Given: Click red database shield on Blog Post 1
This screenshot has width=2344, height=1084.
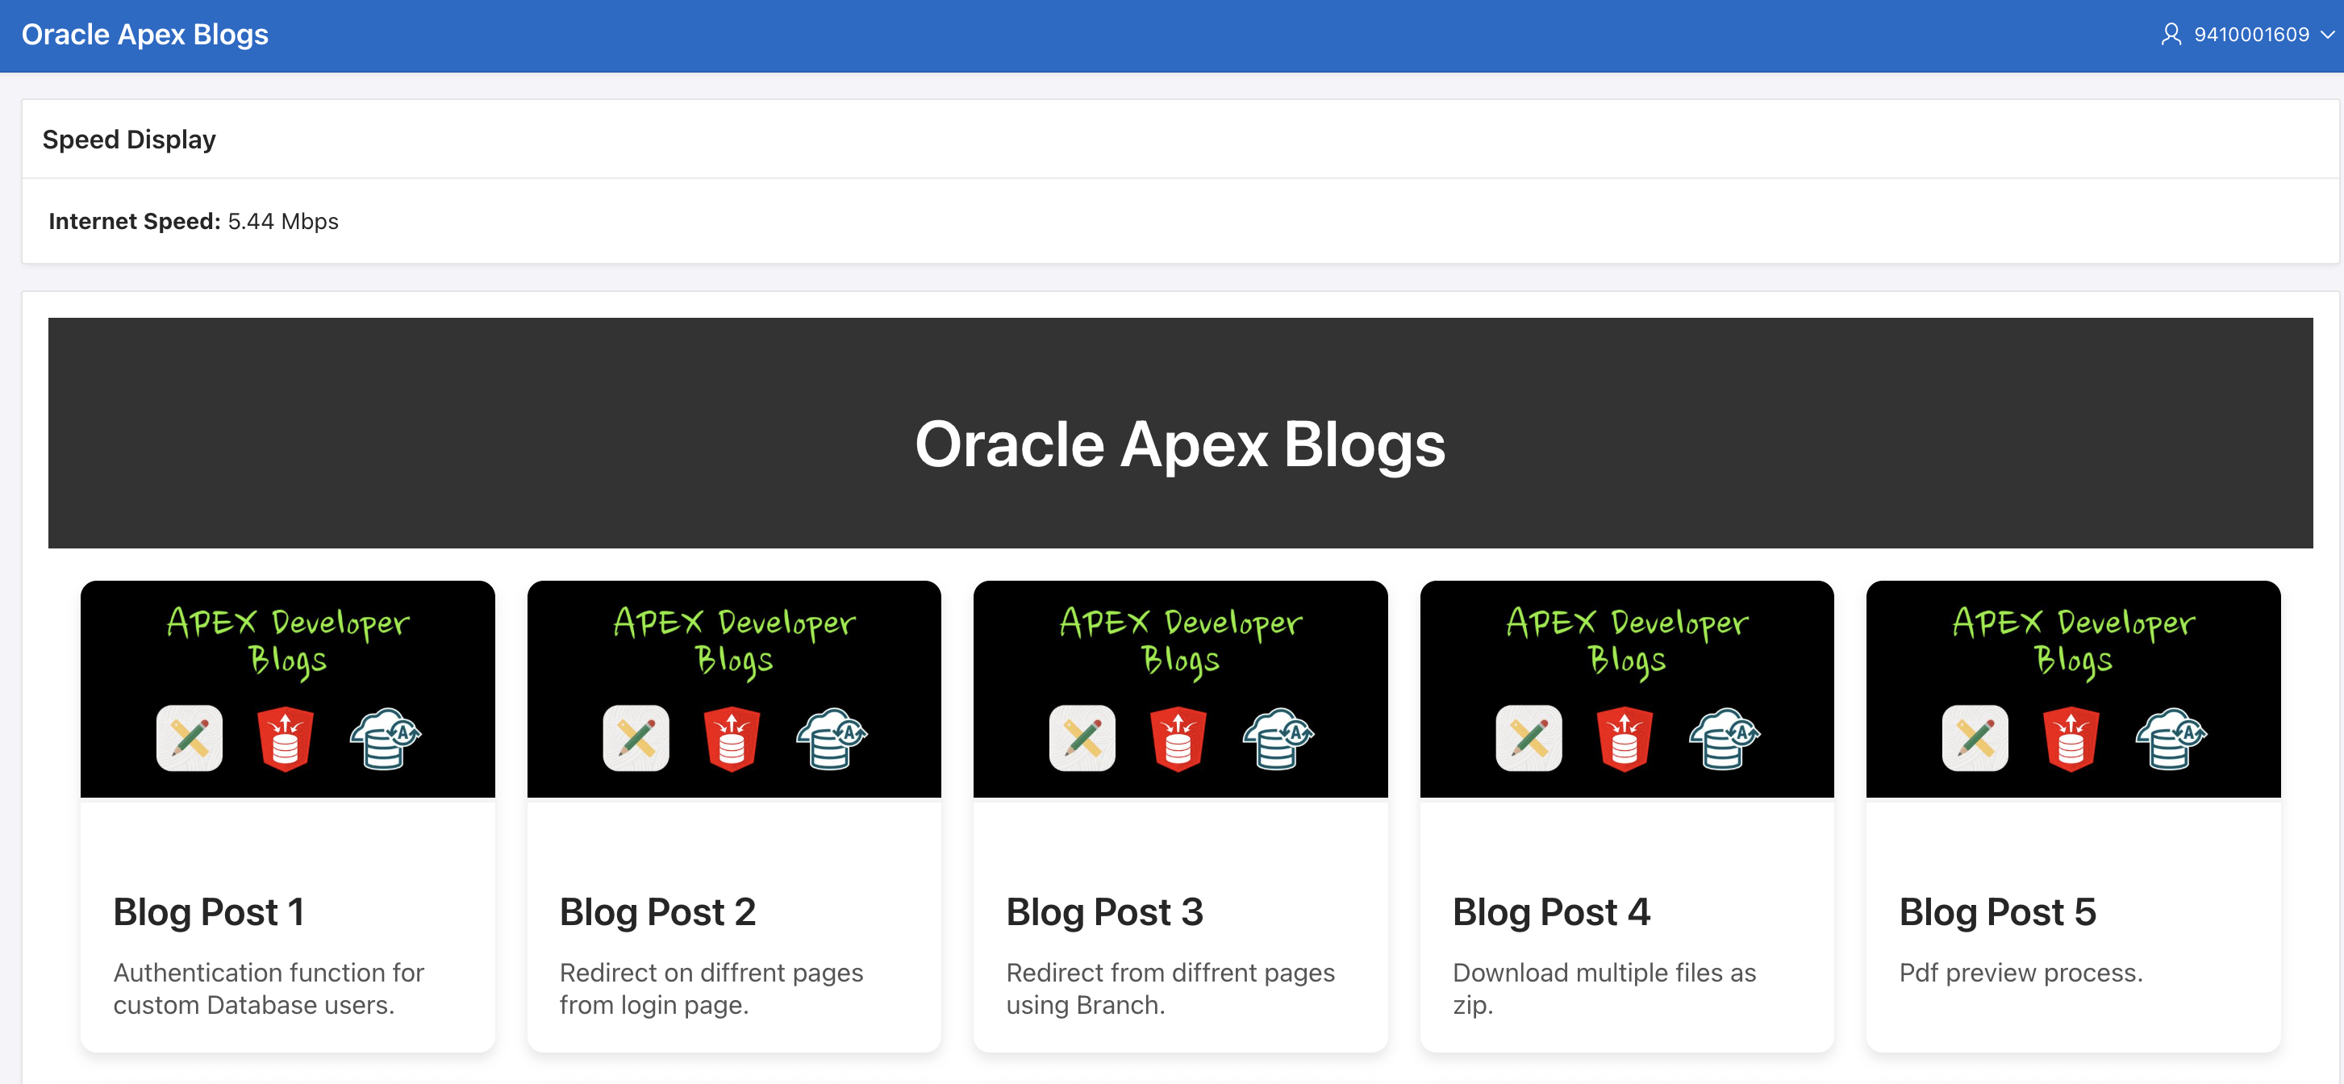Looking at the screenshot, I should click(x=286, y=738).
